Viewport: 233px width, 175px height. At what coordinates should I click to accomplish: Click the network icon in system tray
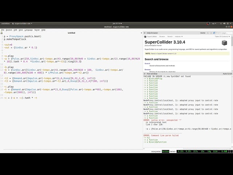tap(221, 23)
